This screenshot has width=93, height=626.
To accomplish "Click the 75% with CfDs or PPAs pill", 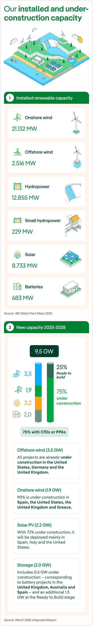I will coord(44,432).
